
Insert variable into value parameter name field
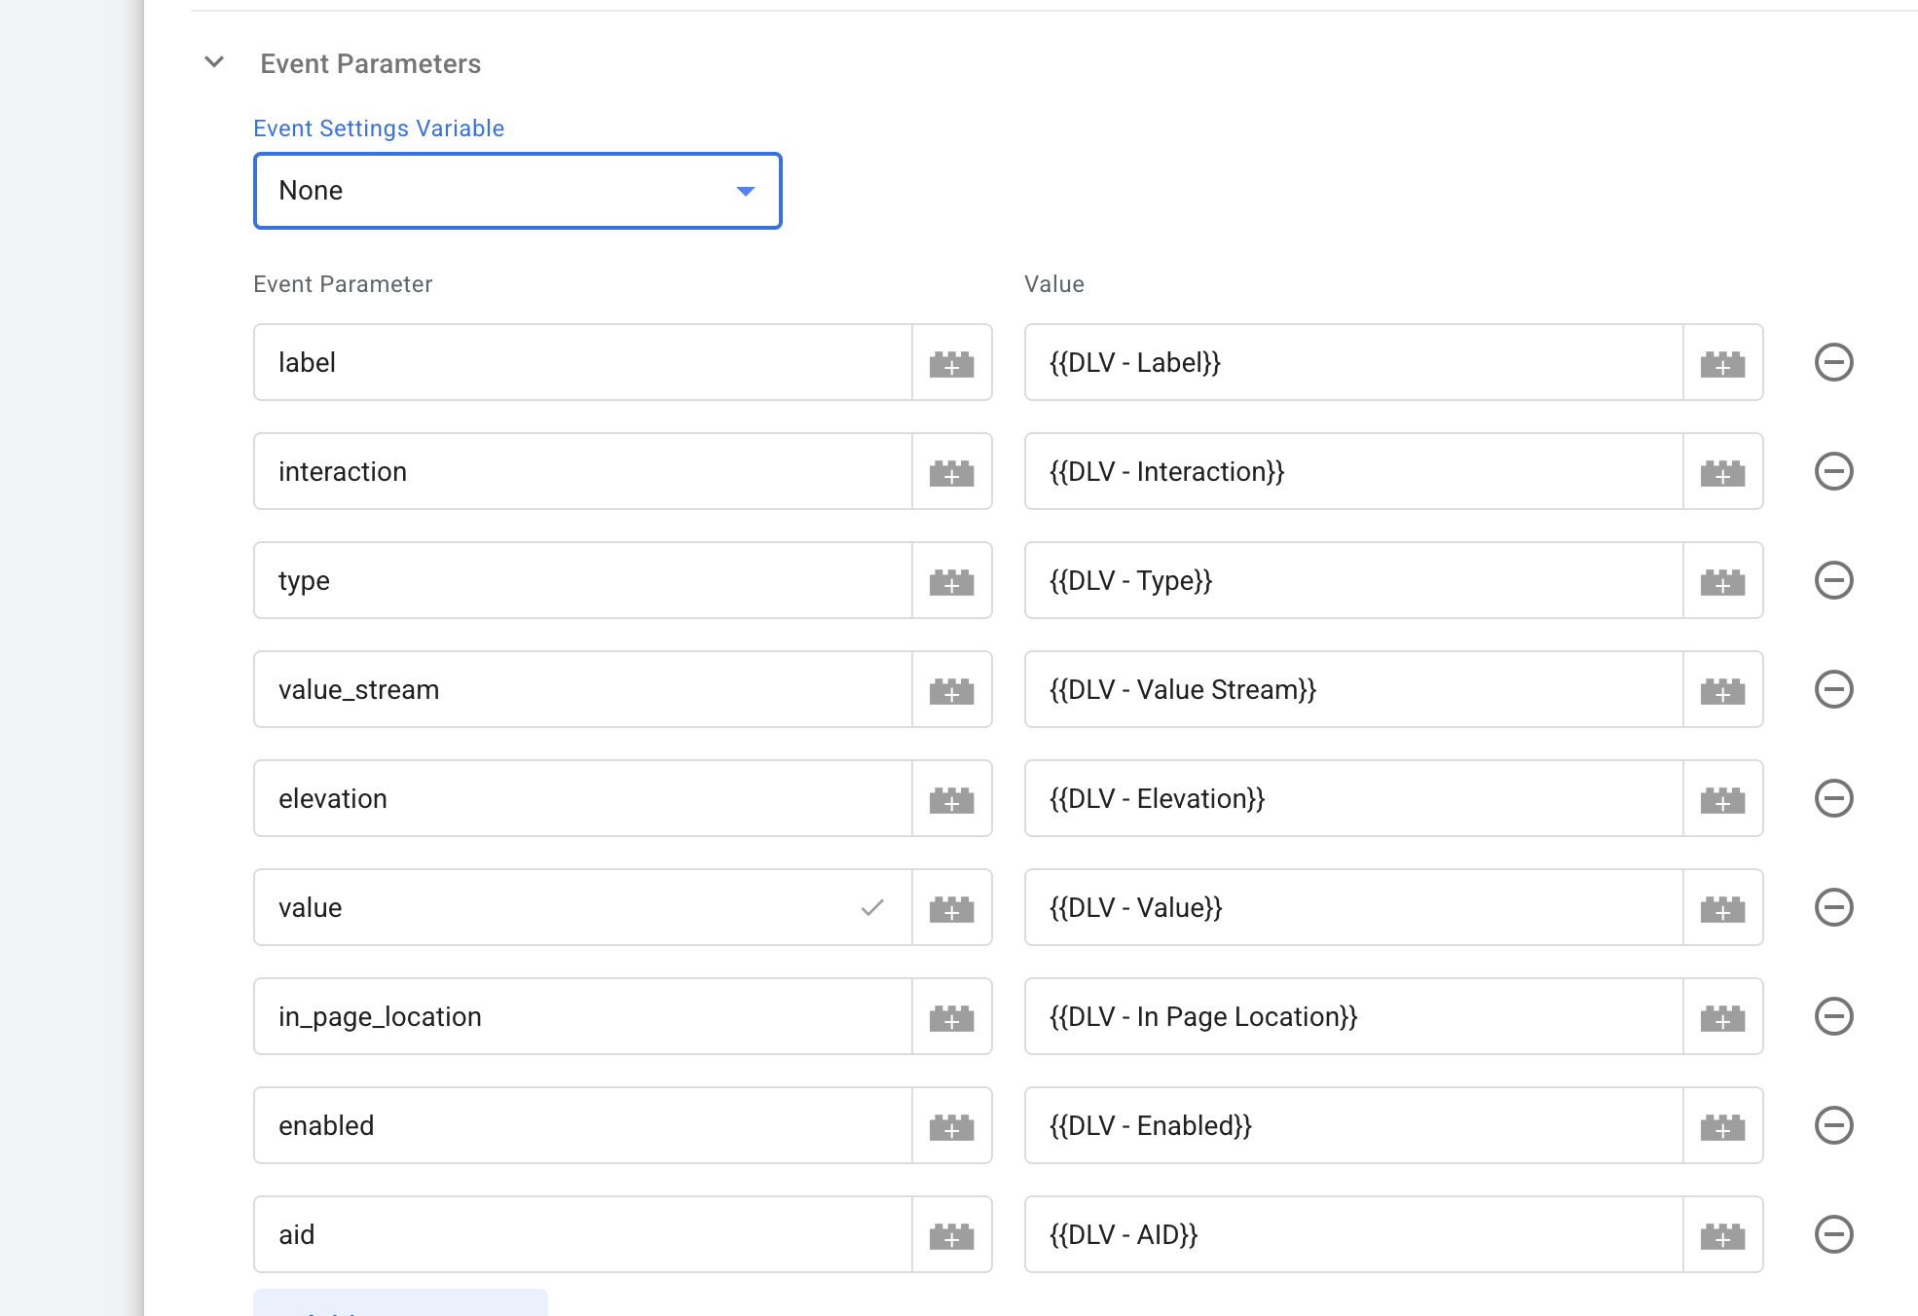951,908
